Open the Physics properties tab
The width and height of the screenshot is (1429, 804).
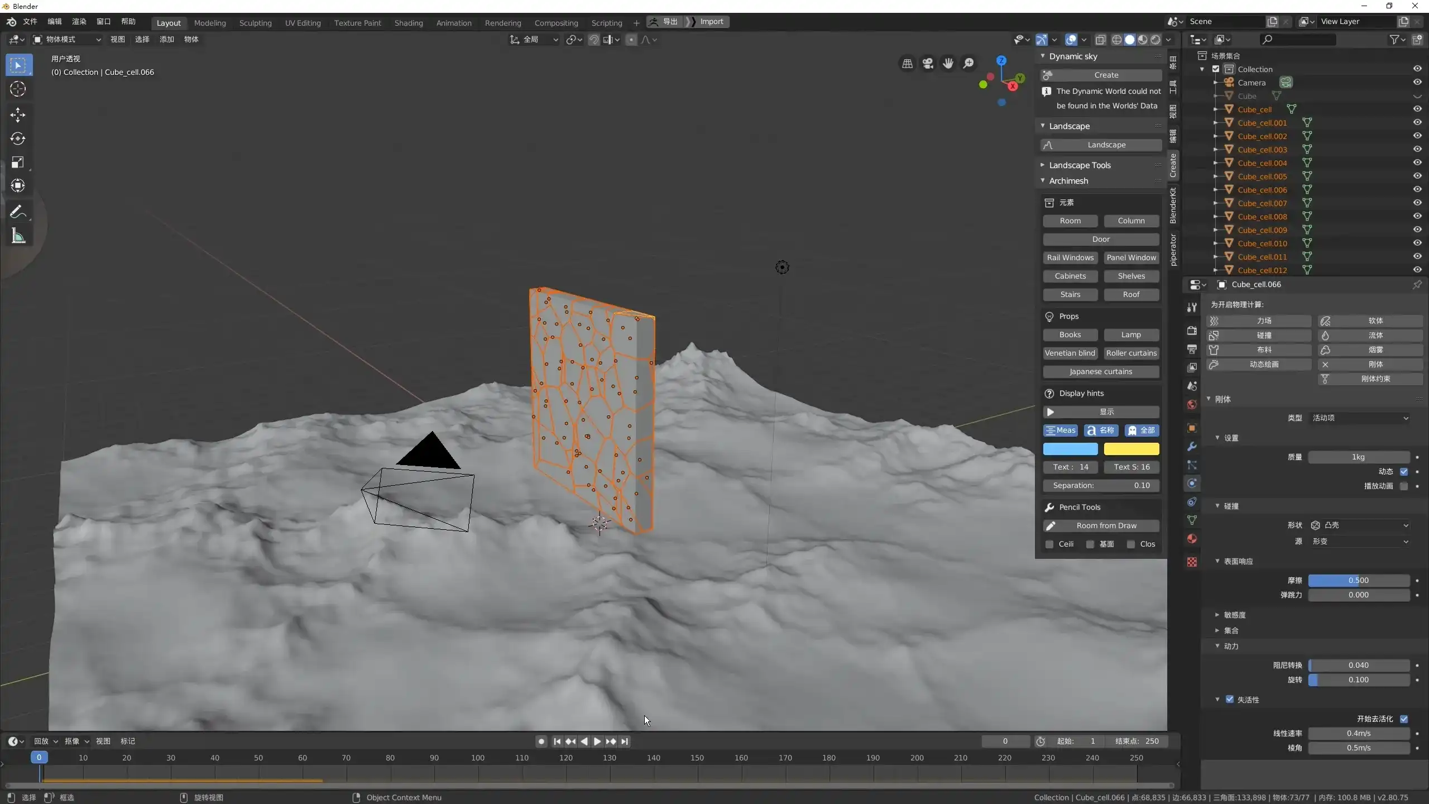(x=1192, y=484)
